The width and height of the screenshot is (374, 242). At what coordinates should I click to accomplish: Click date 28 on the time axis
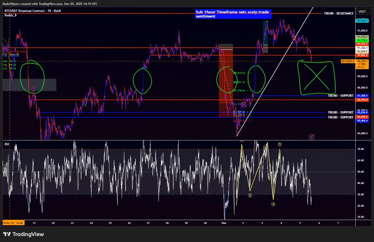pyautogui.click(x=167, y=223)
